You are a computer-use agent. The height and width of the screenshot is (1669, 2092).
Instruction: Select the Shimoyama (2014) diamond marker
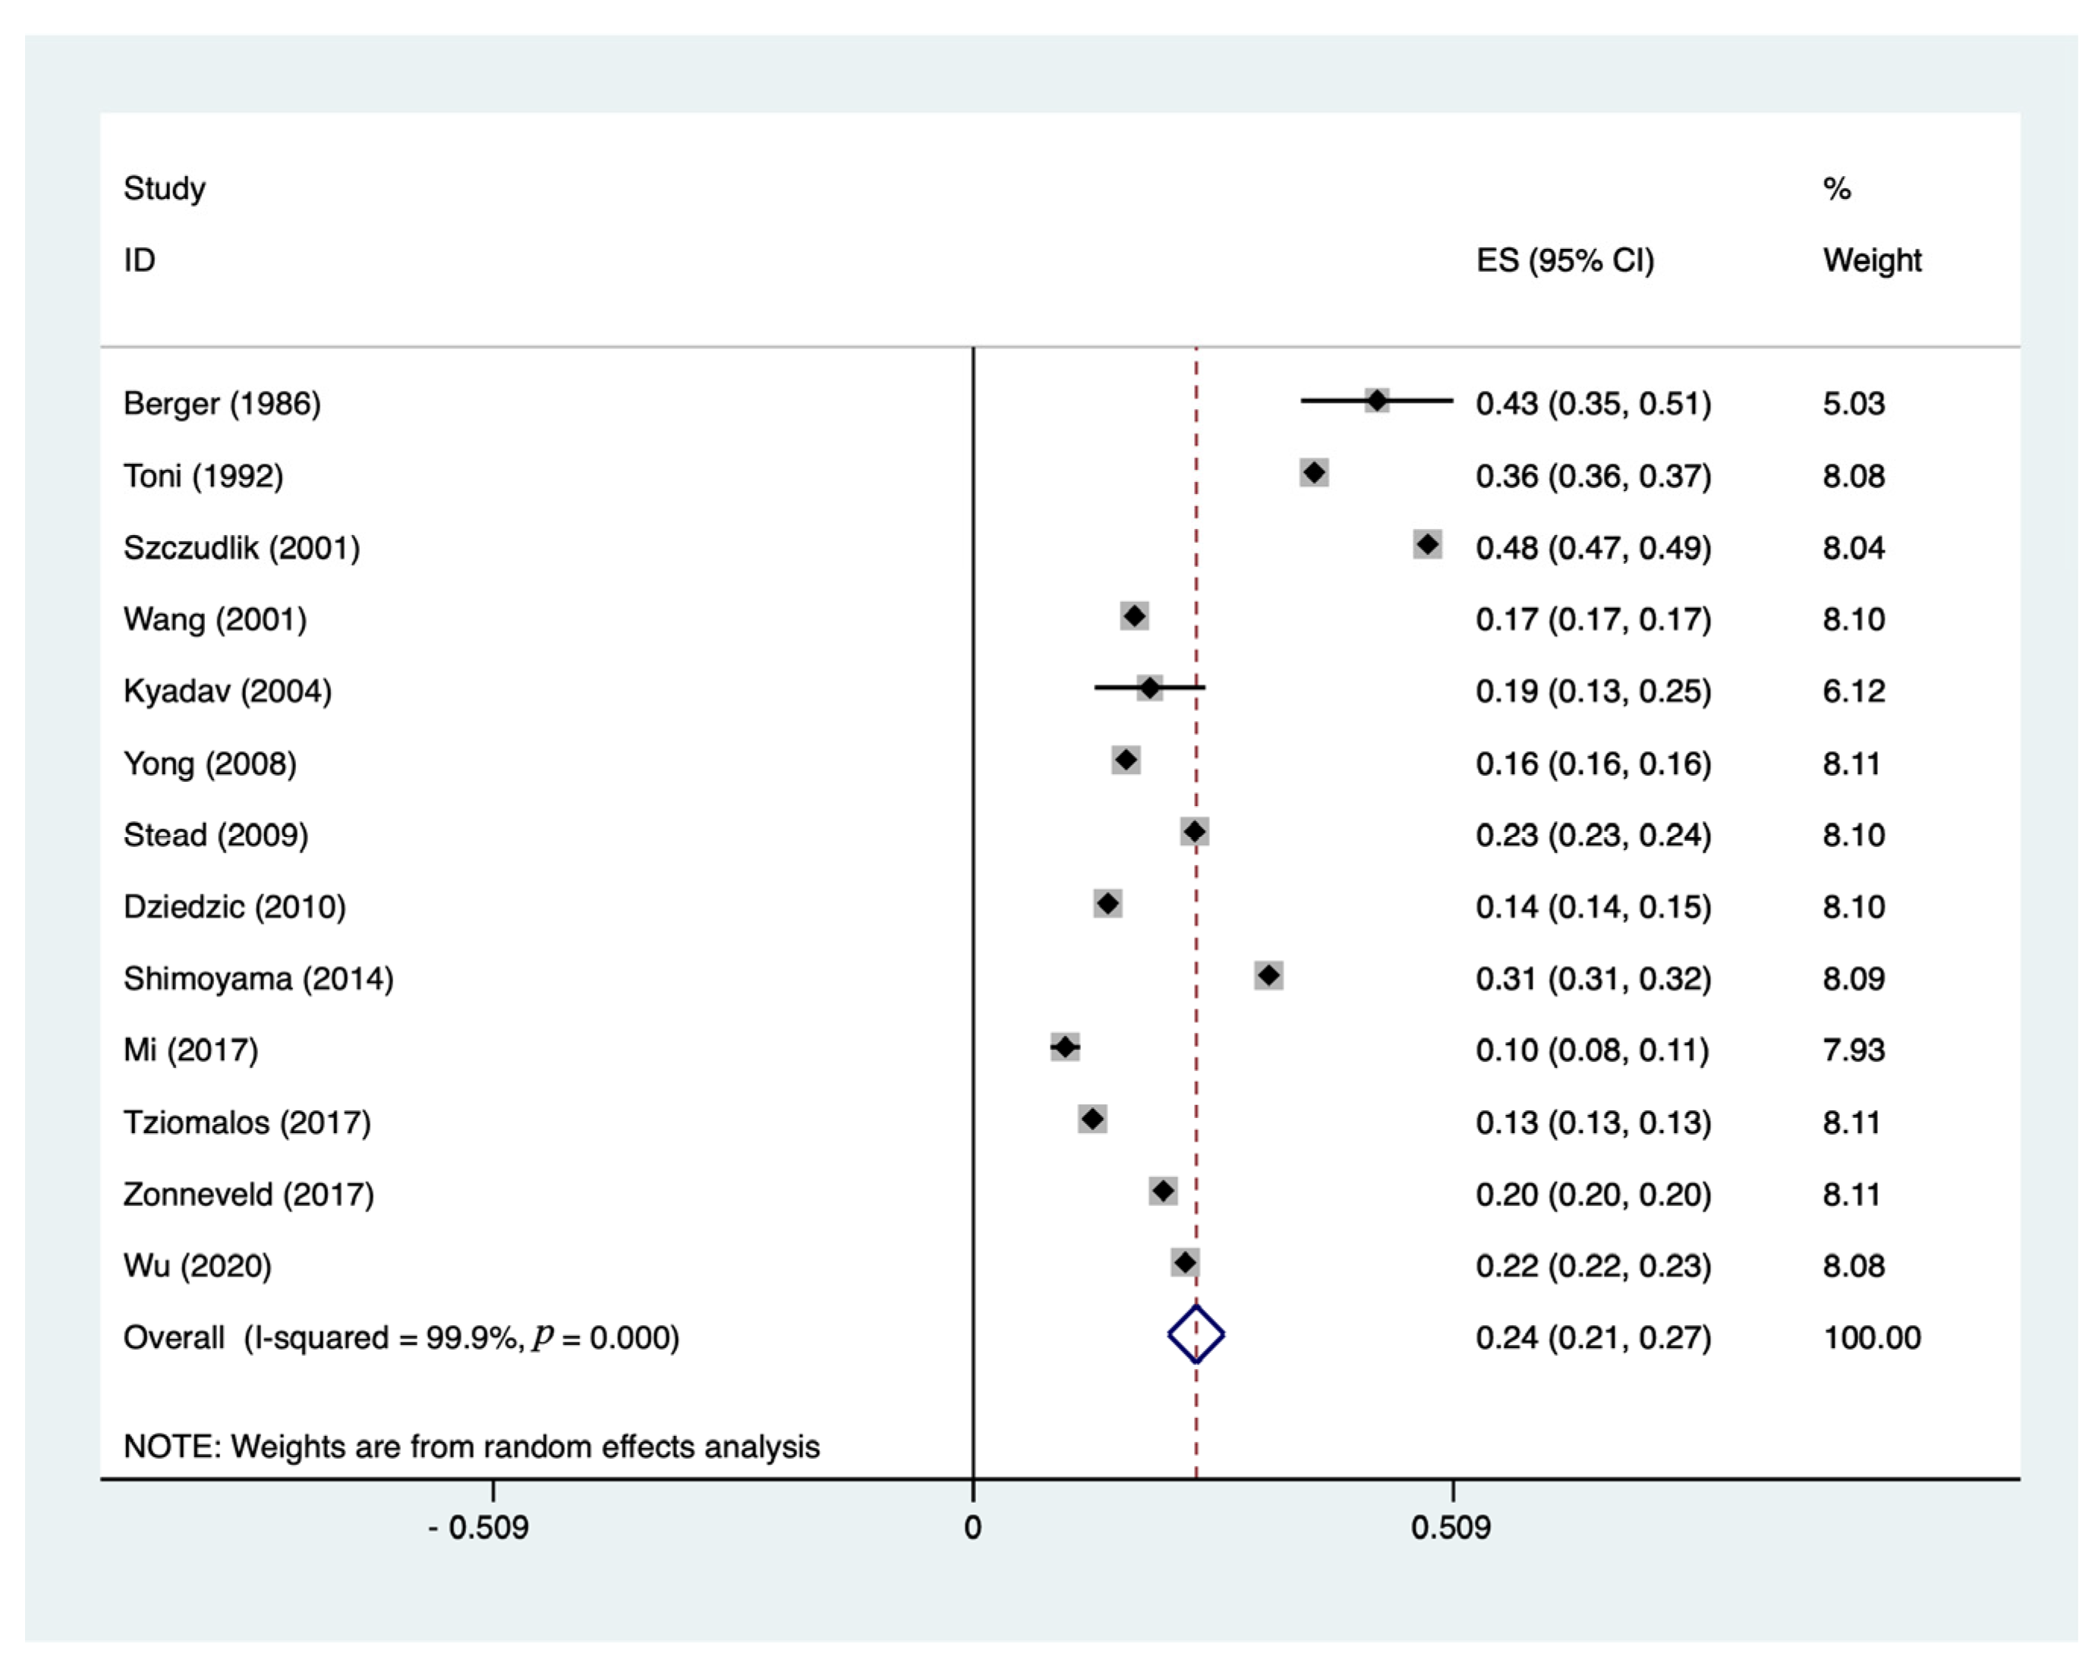[1269, 975]
